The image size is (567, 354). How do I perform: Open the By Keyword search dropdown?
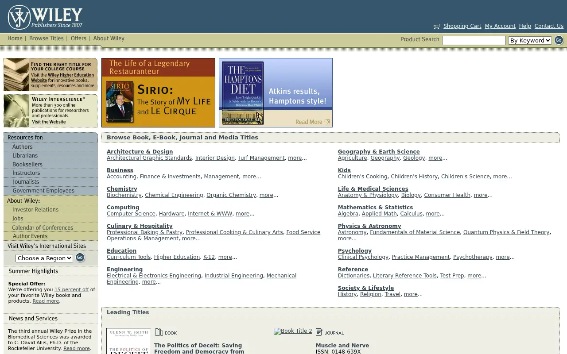pos(530,41)
